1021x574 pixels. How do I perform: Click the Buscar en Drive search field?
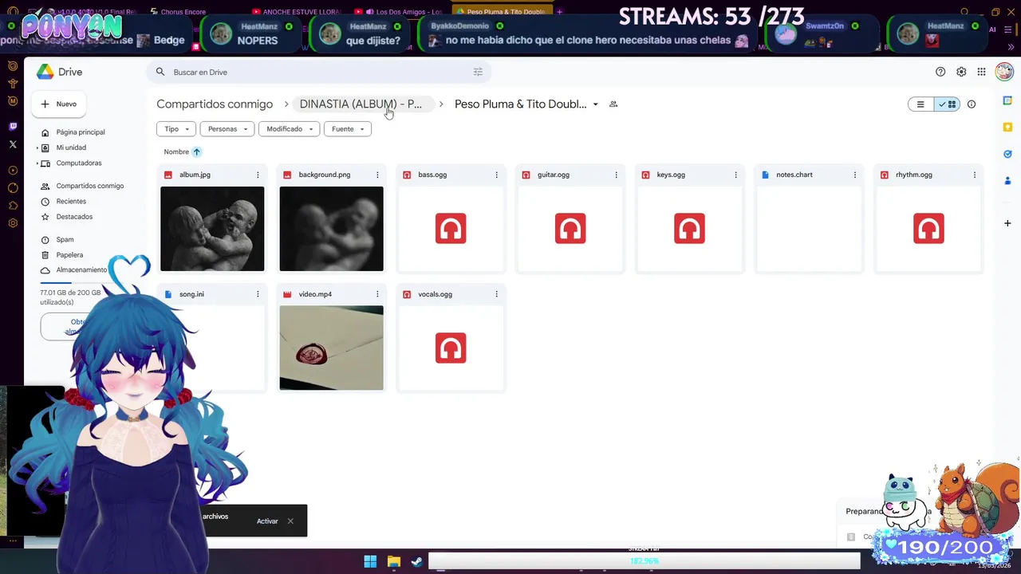[319, 72]
